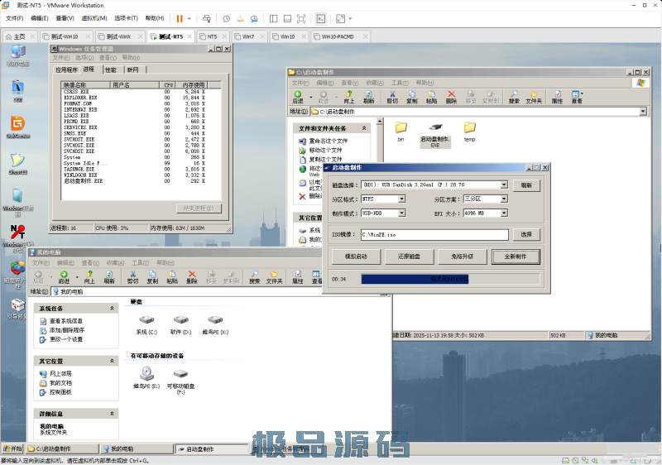Click the 搜索 icon in 启动盘制作 explorer toolbar
This screenshot has height=465, width=662.
514,97
